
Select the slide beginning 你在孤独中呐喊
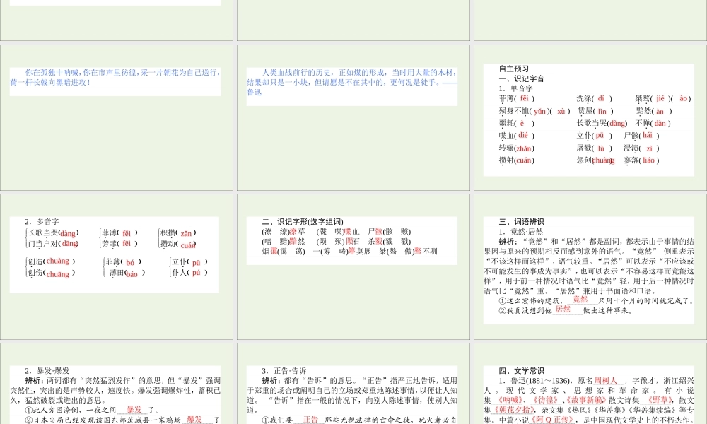coord(117,117)
